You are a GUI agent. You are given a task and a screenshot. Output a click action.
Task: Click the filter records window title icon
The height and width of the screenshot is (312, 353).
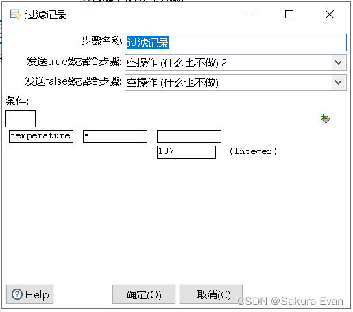(x=15, y=14)
